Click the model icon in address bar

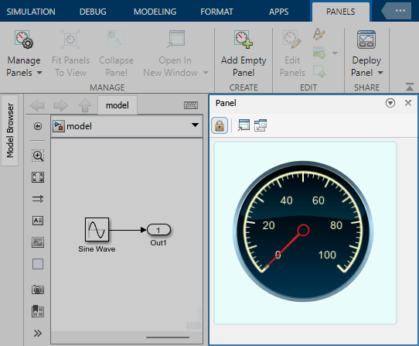pos(59,126)
